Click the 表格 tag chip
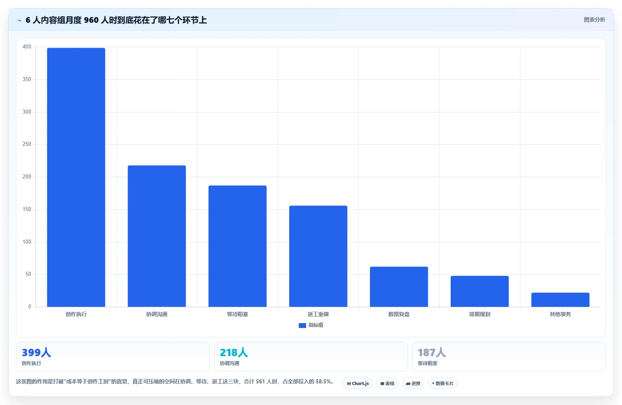 pyautogui.click(x=387, y=383)
